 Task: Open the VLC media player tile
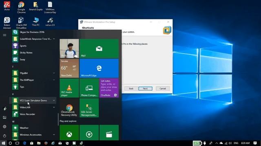point(69,88)
